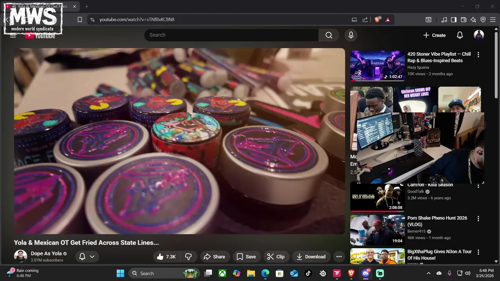Open YouTube notifications bell in header

pos(460,35)
